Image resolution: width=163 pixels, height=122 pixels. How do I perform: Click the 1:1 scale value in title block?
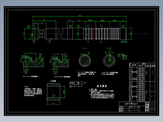pos(152,109)
